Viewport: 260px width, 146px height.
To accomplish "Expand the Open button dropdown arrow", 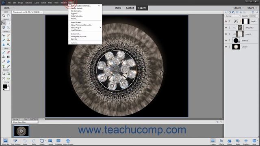I will 13,8.
